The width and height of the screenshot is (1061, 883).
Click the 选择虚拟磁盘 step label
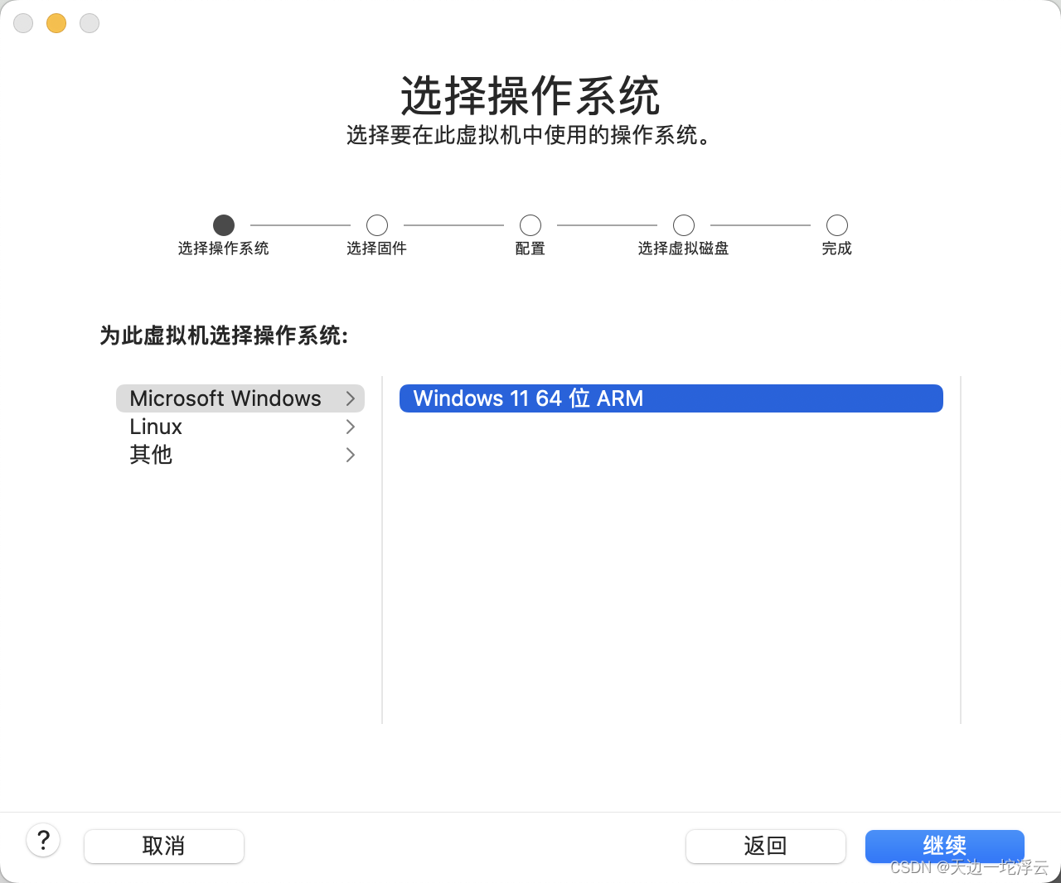684,248
